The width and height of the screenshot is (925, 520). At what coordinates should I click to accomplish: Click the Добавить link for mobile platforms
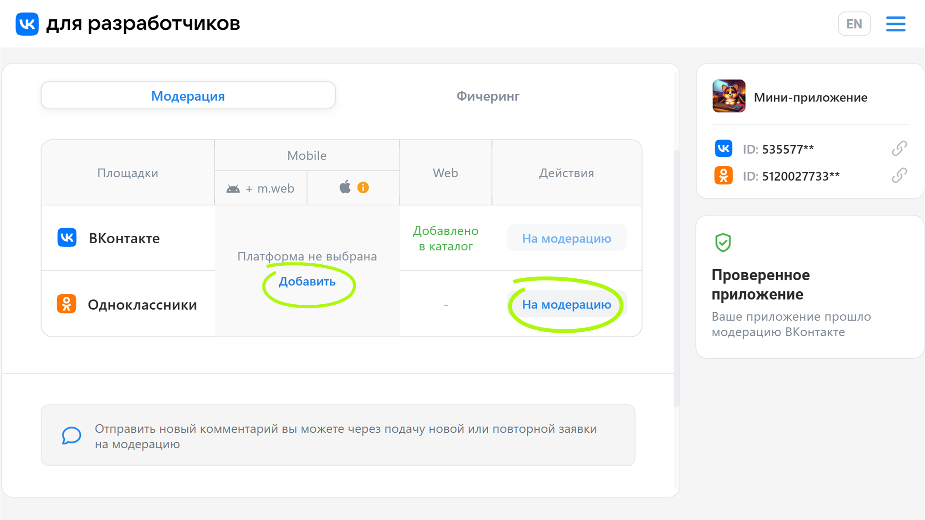tap(308, 282)
